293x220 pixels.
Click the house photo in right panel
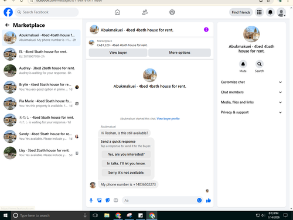tap(251, 34)
